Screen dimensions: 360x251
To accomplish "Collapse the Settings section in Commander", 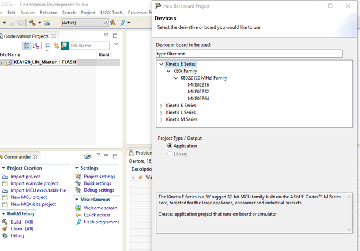I will (x=77, y=168).
